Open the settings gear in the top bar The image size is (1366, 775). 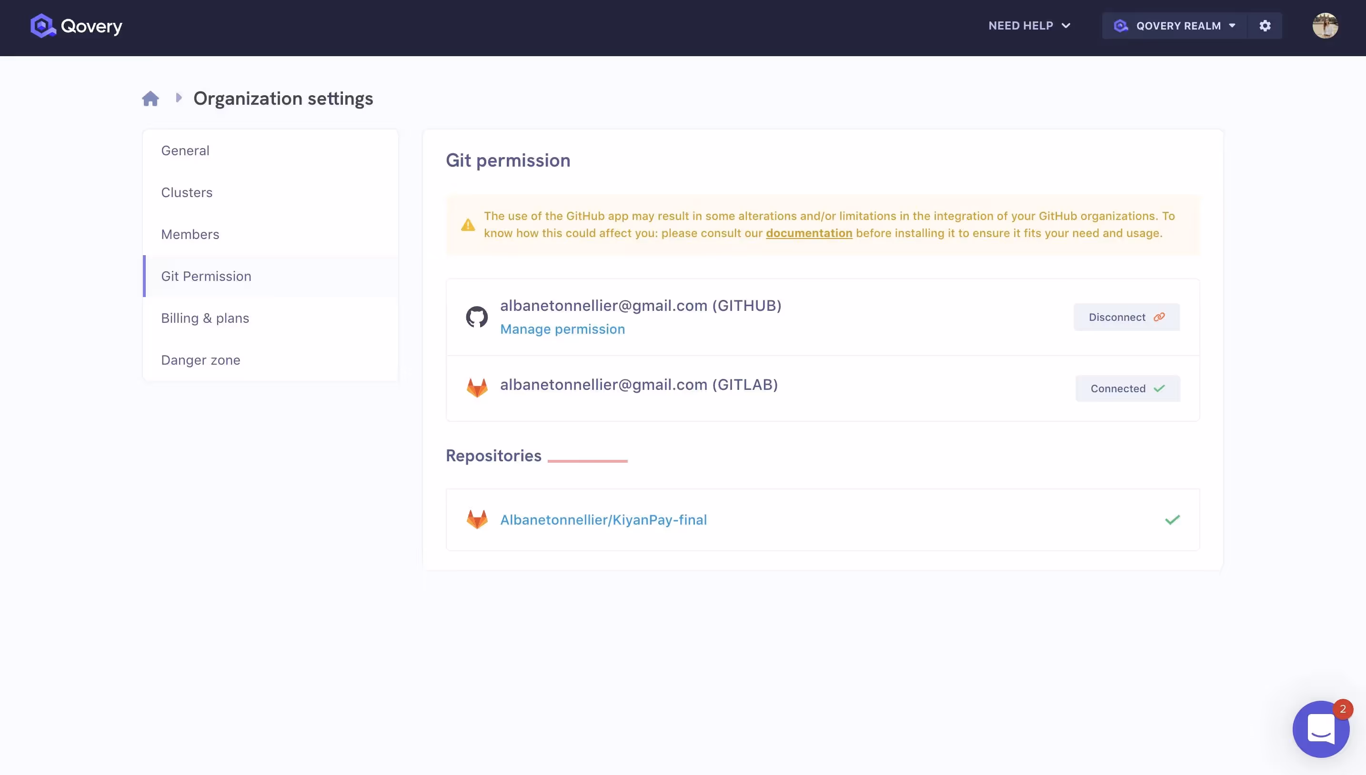coord(1265,25)
